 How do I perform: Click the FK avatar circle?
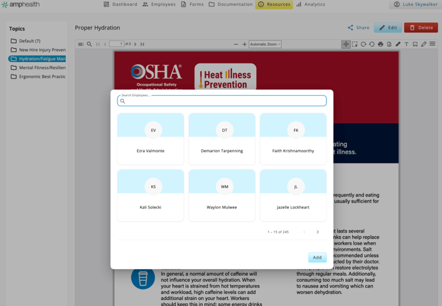click(x=296, y=130)
